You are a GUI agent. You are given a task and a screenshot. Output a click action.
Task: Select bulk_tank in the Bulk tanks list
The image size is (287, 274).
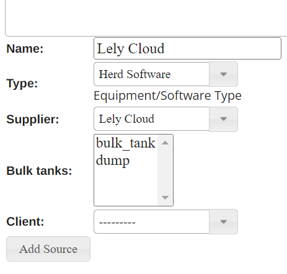(126, 143)
